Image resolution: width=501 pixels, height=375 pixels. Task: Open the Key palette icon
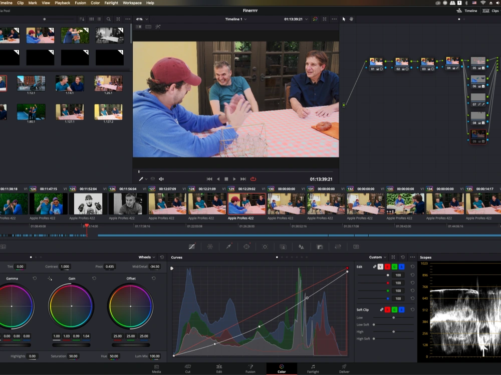(320, 246)
